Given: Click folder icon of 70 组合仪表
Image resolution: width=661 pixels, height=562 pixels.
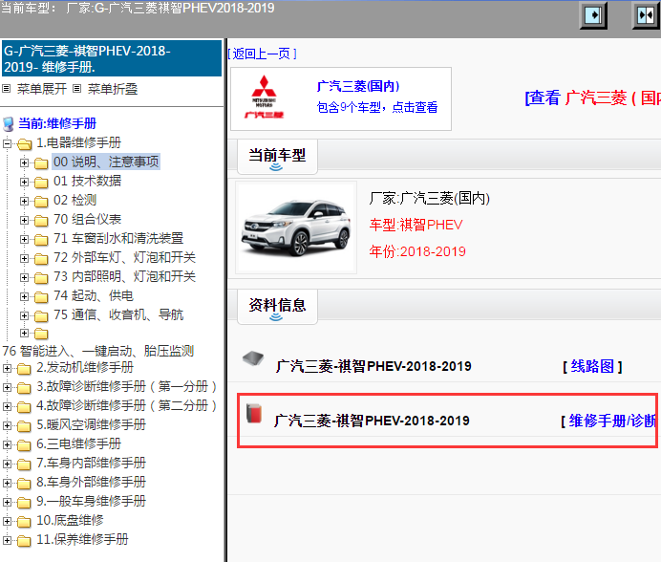Looking at the screenshot, I should pos(41,220).
